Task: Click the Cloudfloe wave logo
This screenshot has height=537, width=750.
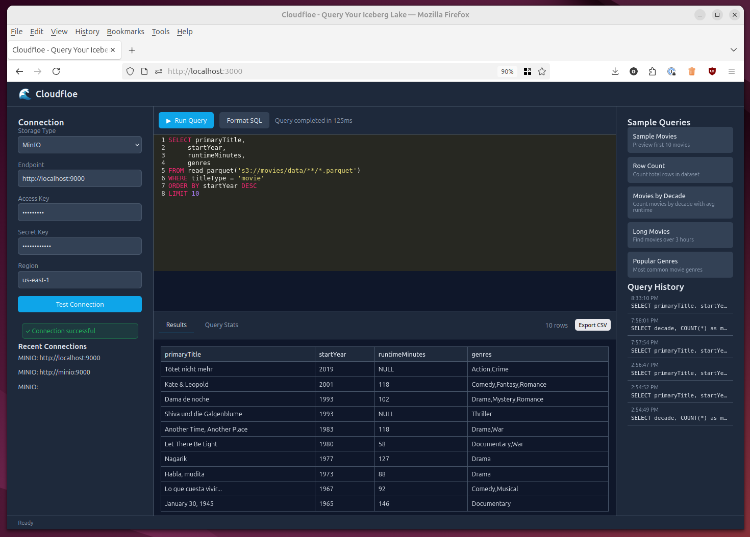Action: 24,94
